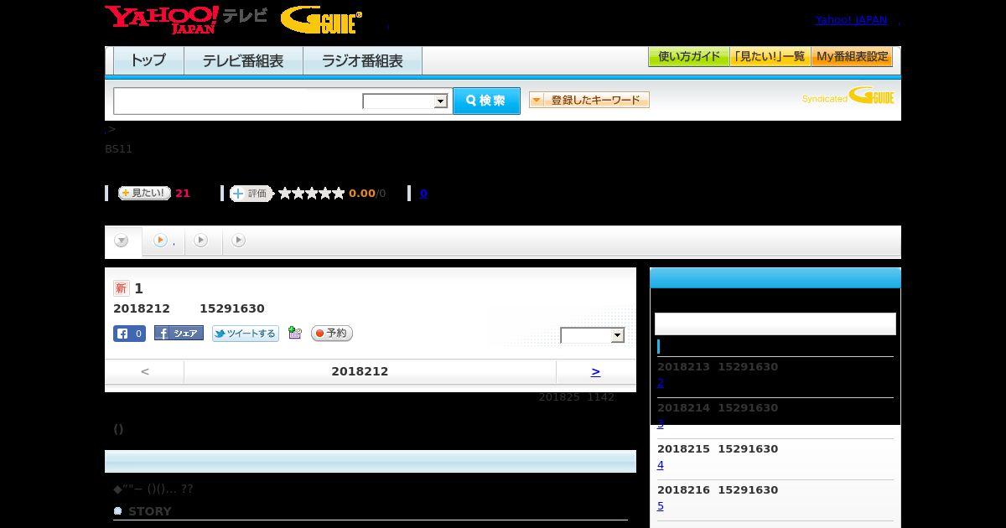Focus the keyword search input field
Viewport: 1006px width, 528px height.
click(238, 101)
